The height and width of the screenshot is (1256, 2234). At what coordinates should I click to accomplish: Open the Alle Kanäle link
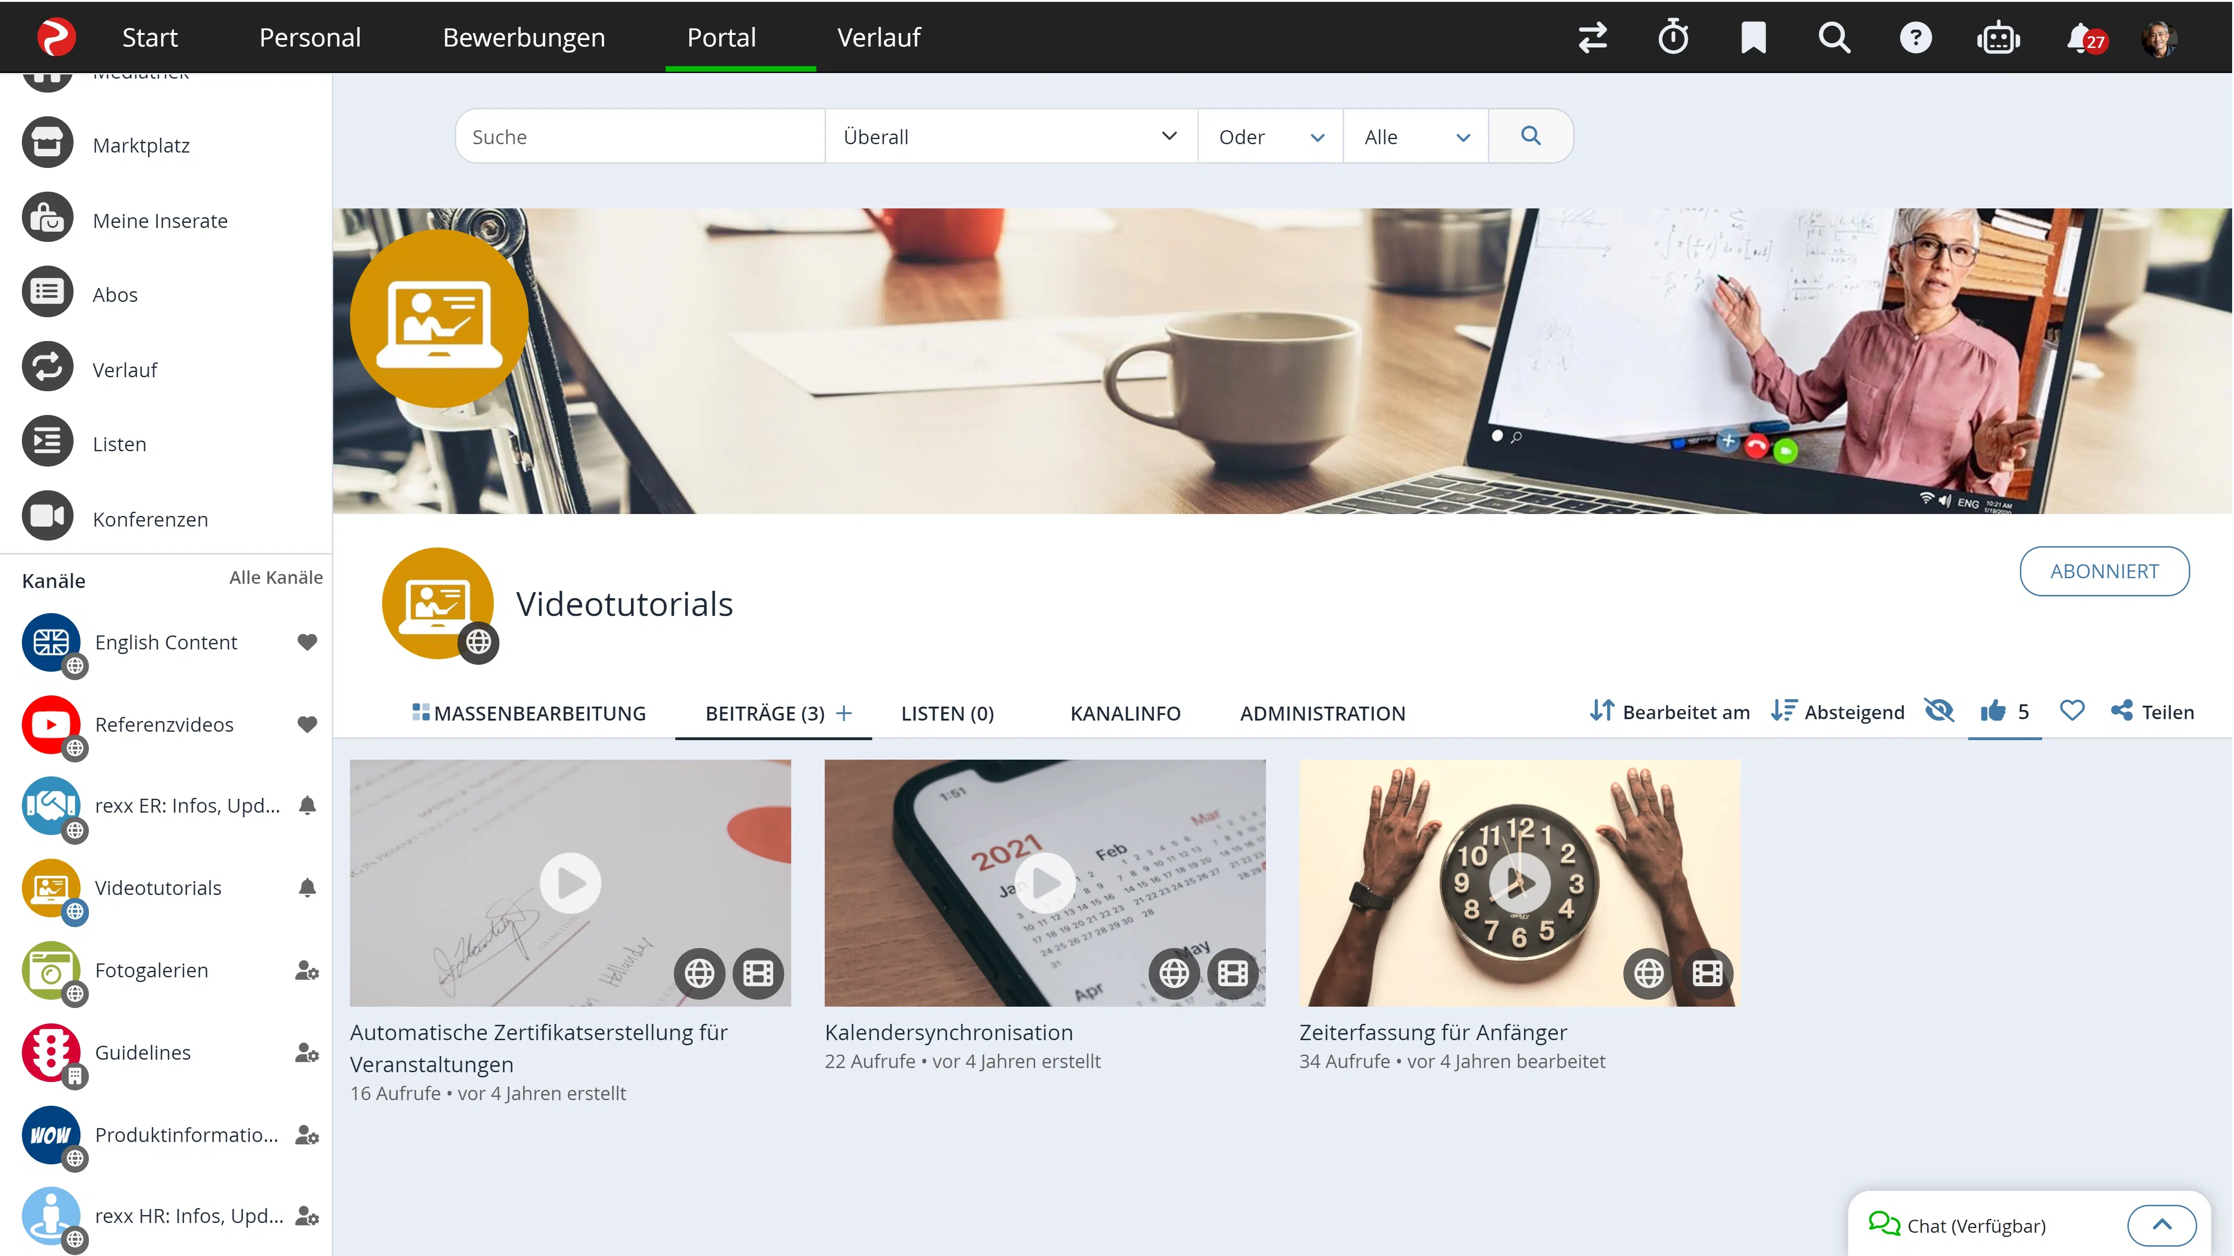pyautogui.click(x=276, y=577)
